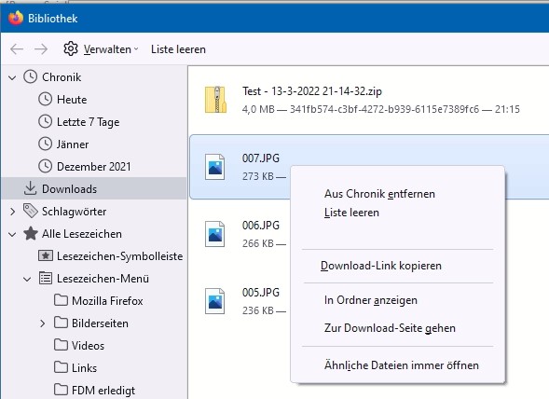Collapse the Lesezeichen-Menü node
This screenshot has width=549, height=399.
click(x=27, y=279)
